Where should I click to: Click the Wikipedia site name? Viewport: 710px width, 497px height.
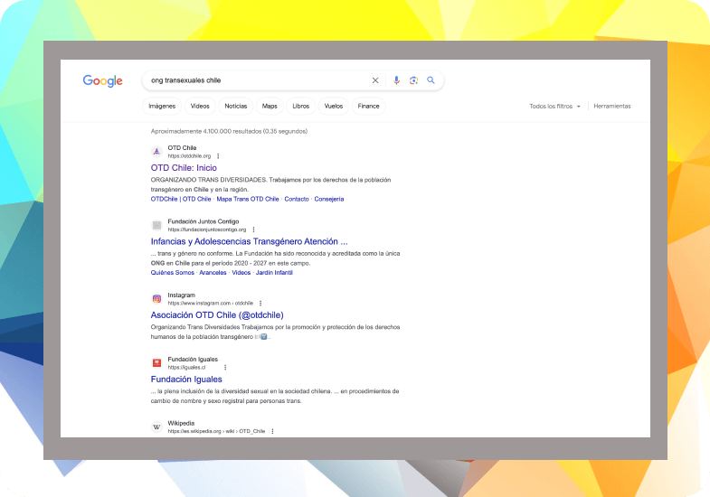tap(181, 423)
